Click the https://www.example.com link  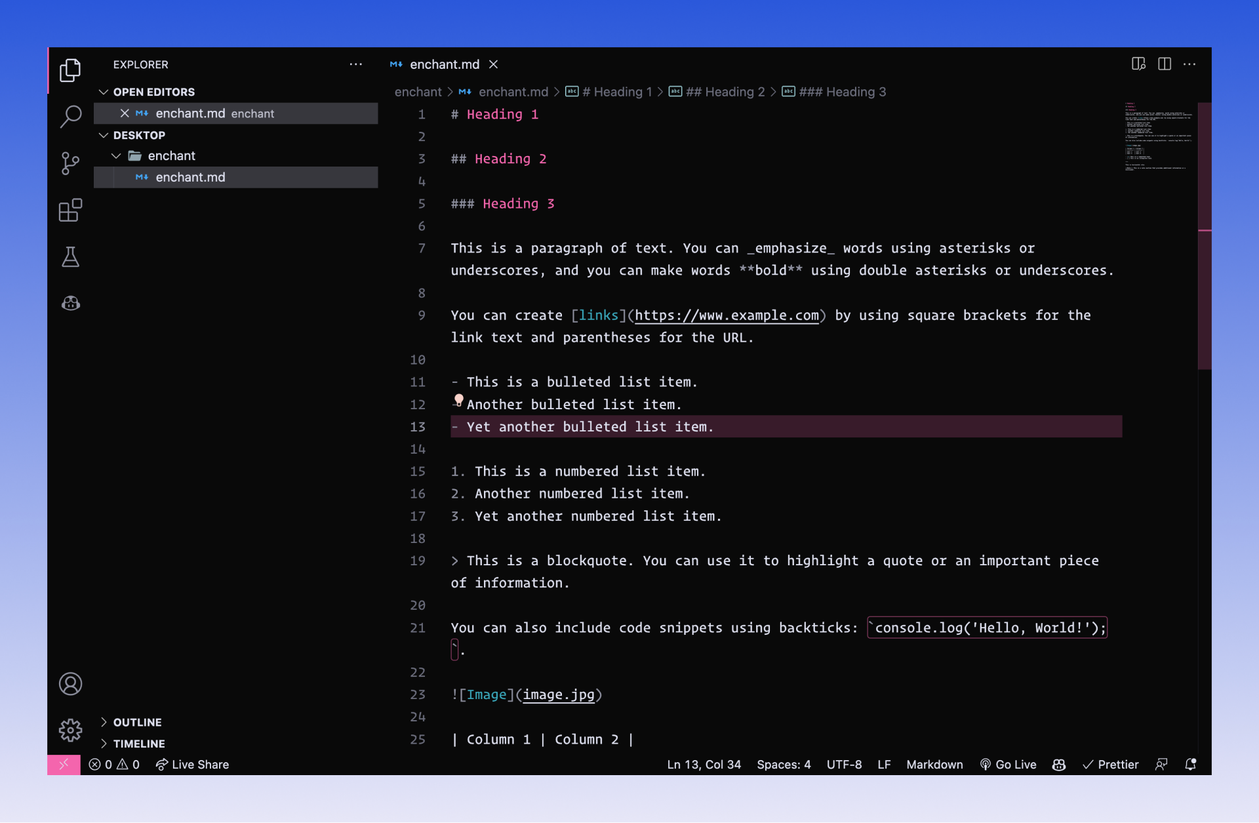pyautogui.click(x=727, y=315)
